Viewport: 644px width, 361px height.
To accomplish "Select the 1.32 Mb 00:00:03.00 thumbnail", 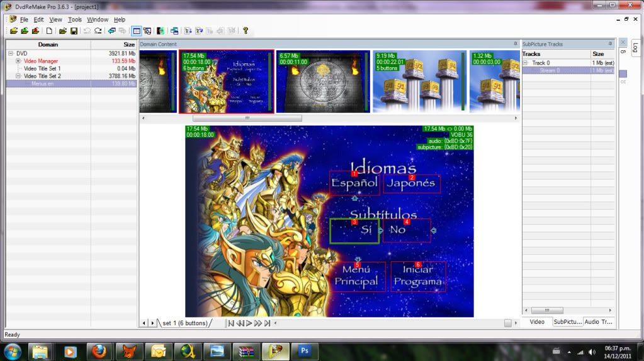I will pyautogui.click(x=495, y=82).
